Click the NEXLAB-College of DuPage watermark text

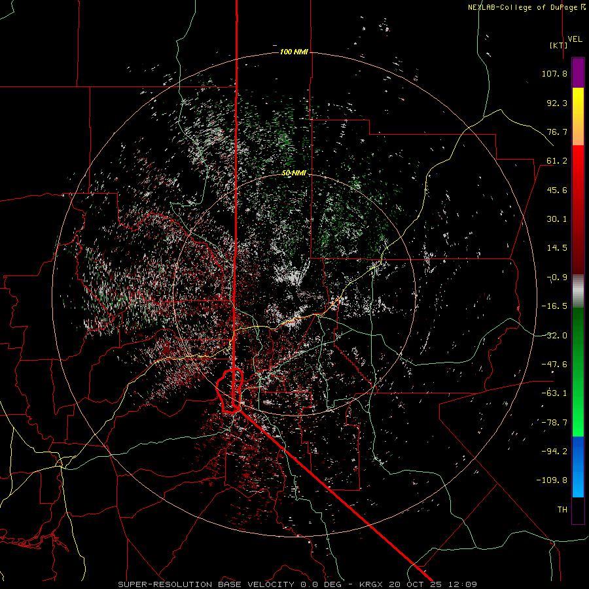(x=527, y=7)
